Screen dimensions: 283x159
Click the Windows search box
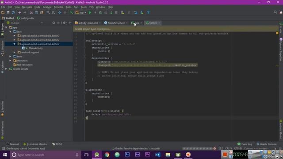[x=45, y=155]
